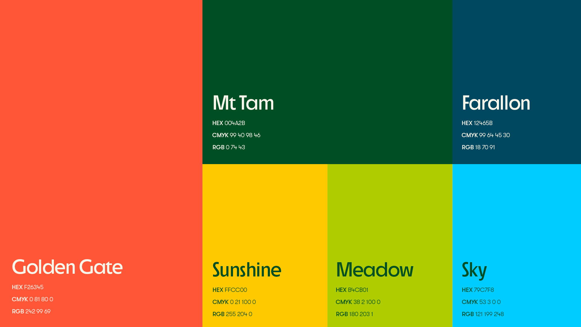Click the Mt Tam title text
Image resolution: width=581 pixels, height=327 pixels.
243,103
